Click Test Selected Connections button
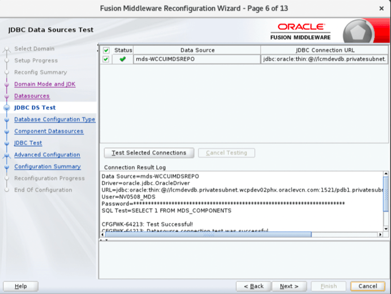The image size is (391, 294). [x=149, y=153]
